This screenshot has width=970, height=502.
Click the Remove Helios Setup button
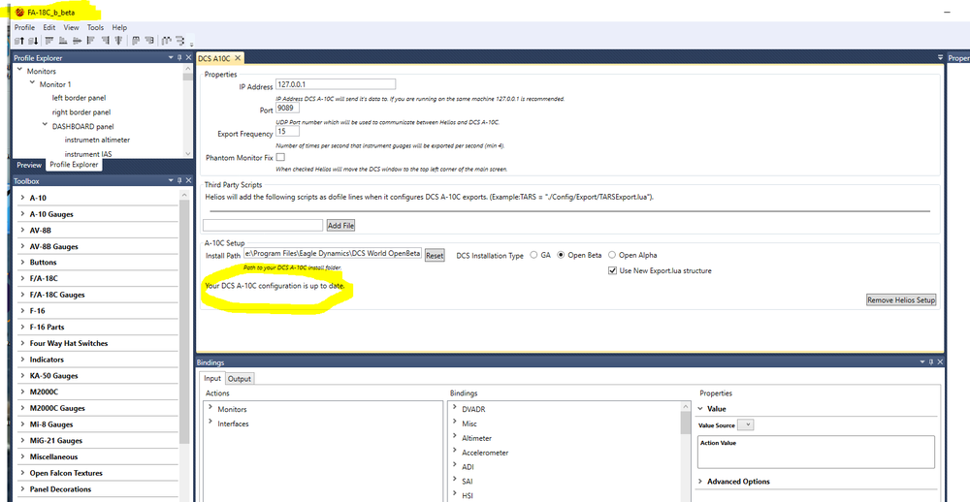coord(901,299)
